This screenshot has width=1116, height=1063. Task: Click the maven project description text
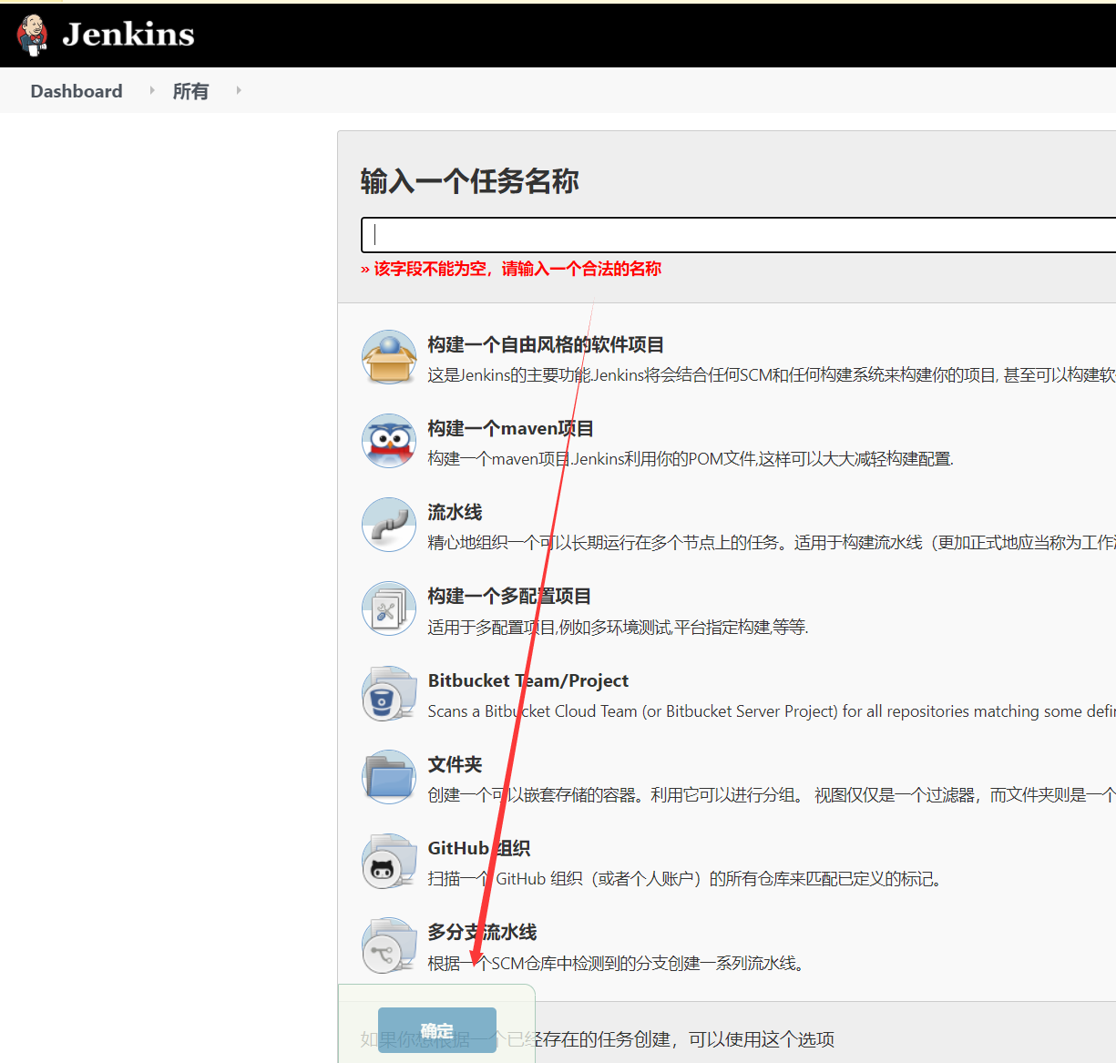[691, 459]
